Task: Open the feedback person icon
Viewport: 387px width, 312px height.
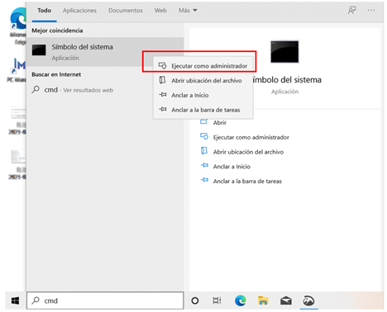Action: tap(351, 11)
